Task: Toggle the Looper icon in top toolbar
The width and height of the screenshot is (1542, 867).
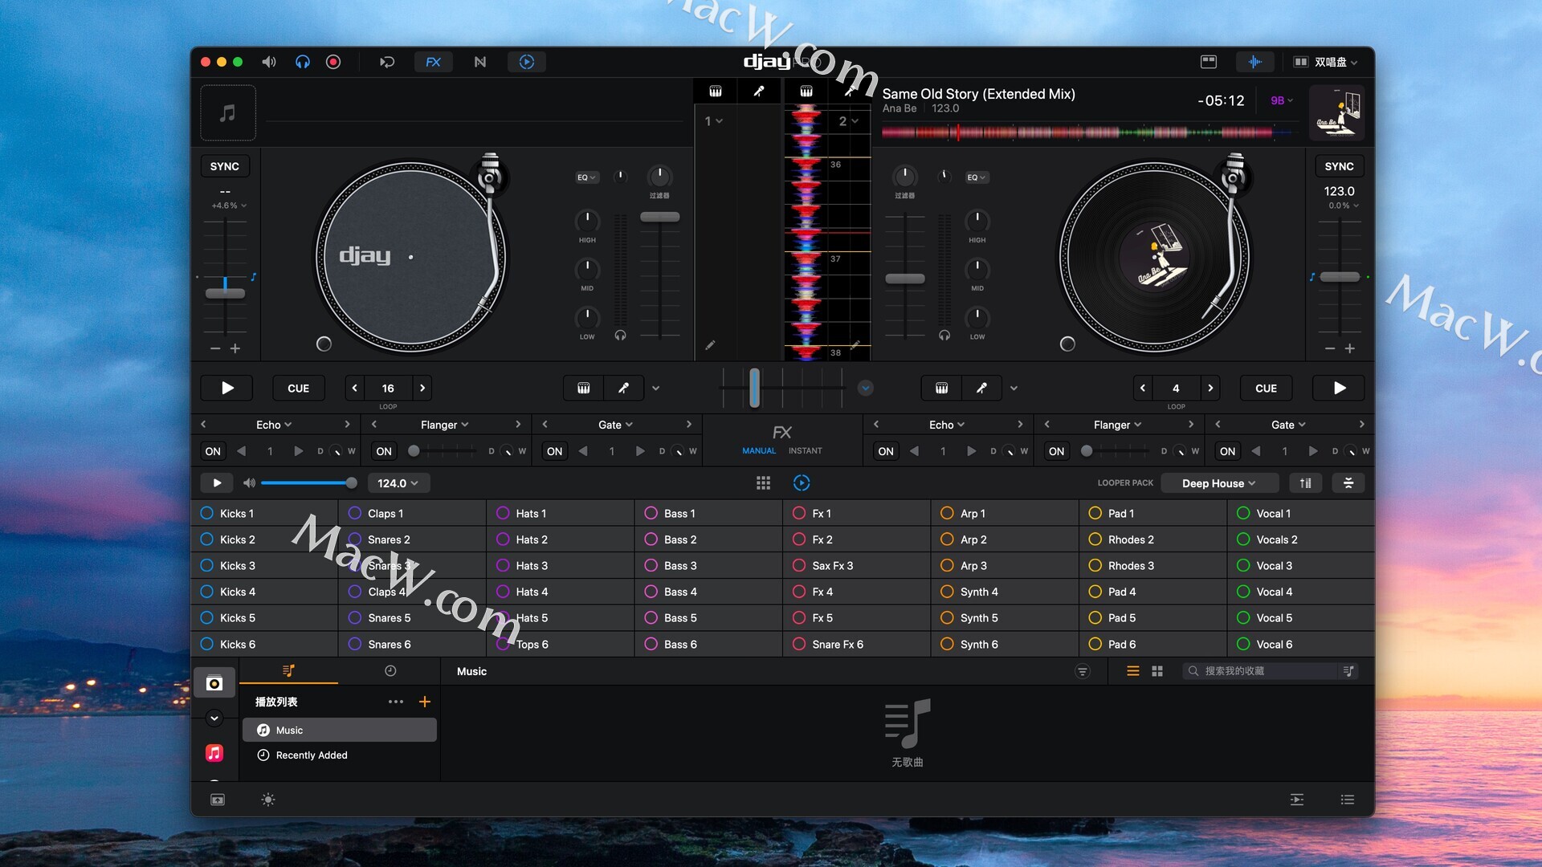Action: click(x=527, y=62)
